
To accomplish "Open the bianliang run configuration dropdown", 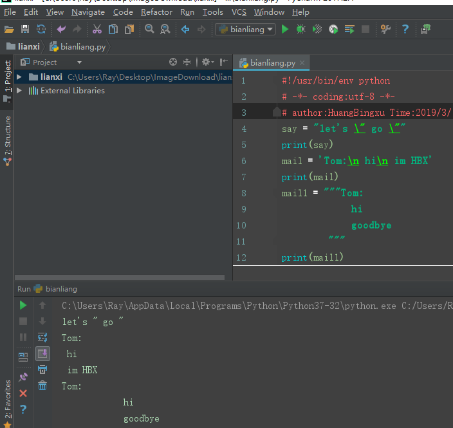I will (x=246, y=29).
